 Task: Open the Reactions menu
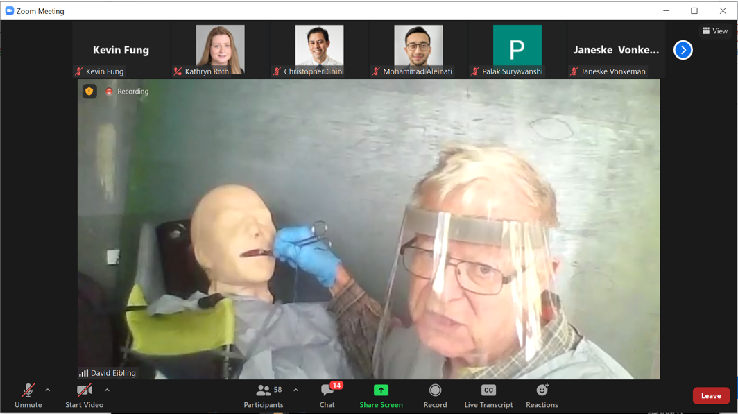(x=542, y=396)
